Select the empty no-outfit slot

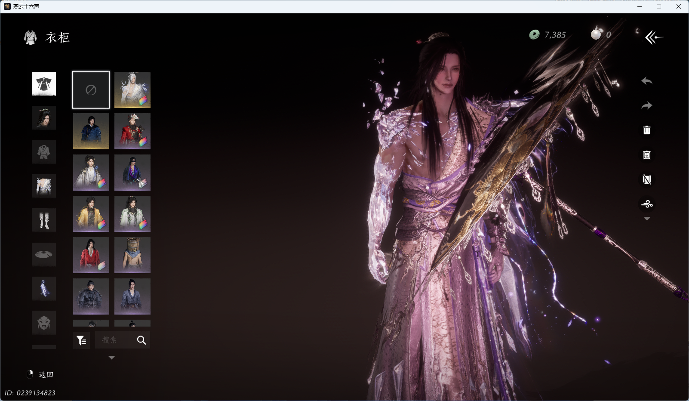(x=91, y=90)
